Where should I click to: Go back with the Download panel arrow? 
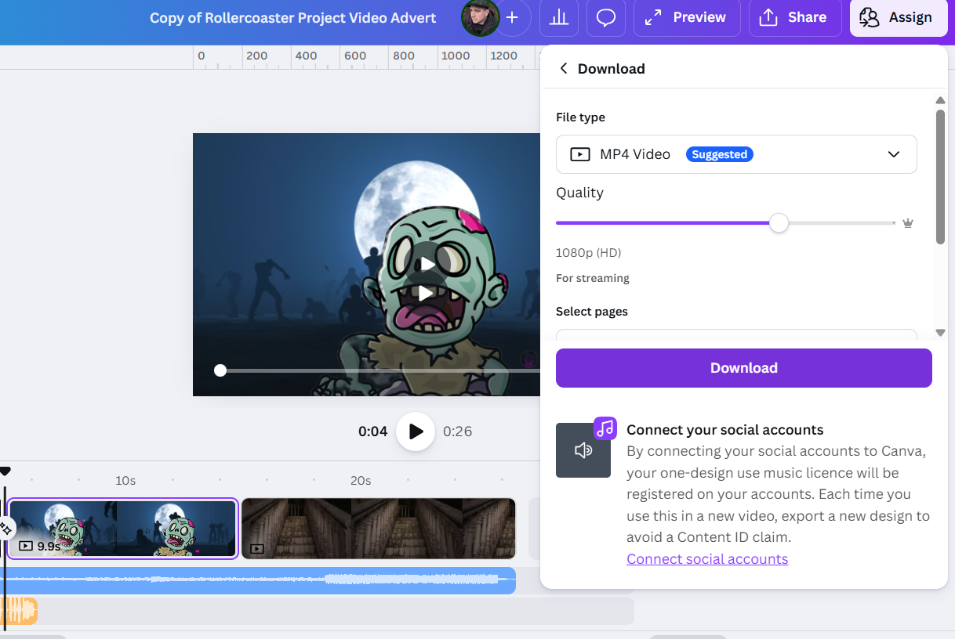click(x=563, y=68)
